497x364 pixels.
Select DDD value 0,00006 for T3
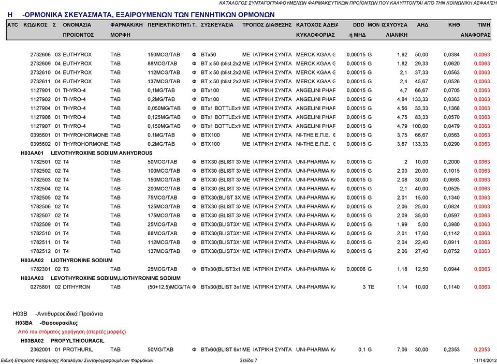tap(356, 269)
